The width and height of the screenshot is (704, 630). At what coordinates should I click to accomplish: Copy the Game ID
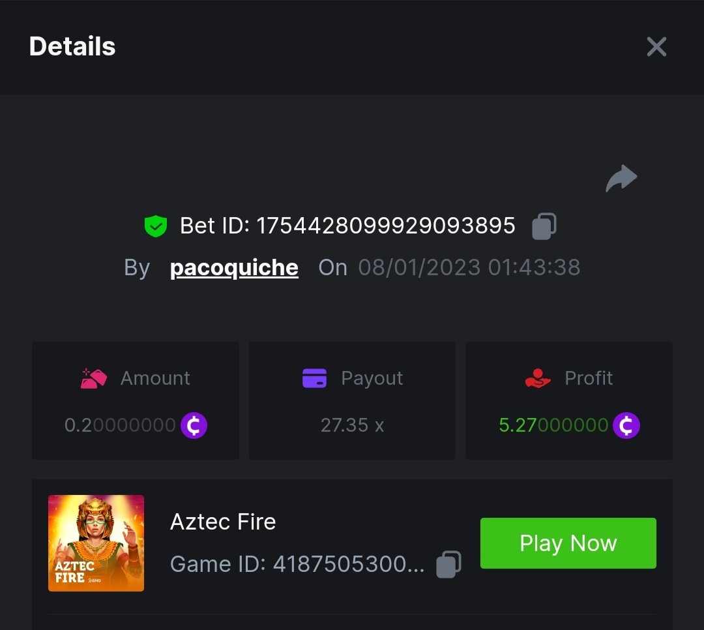tap(448, 564)
